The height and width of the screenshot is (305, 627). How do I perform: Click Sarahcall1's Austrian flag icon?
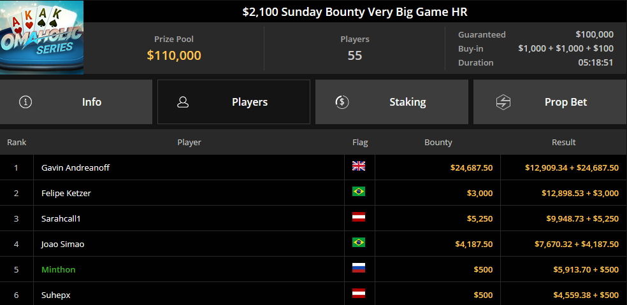pyautogui.click(x=359, y=218)
